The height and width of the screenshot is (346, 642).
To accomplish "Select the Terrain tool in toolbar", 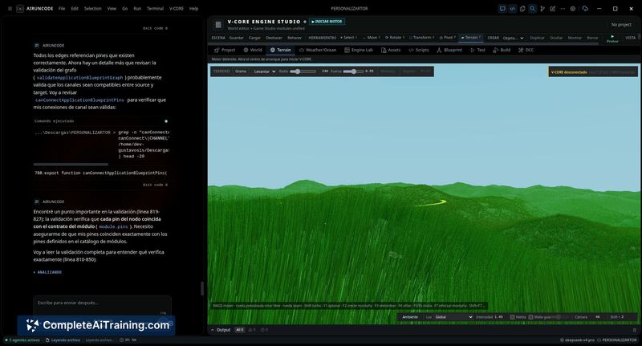I will [471, 37].
